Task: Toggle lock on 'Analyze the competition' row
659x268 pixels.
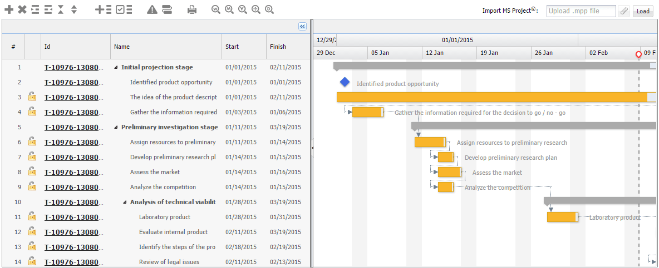Action: (32, 187)
